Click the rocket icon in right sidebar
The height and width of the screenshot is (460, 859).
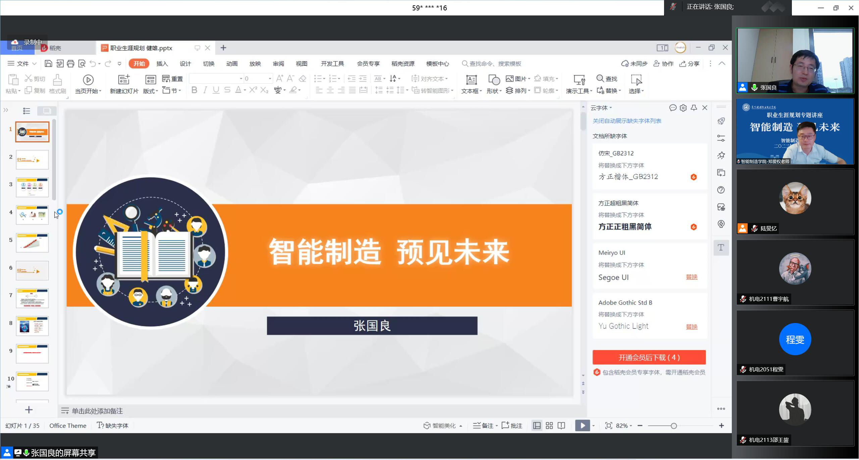(721, 121)
